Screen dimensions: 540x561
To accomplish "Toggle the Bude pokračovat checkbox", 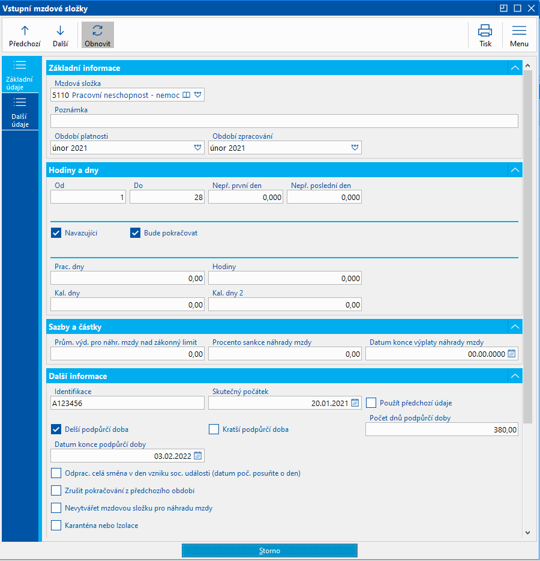I will coord(135,233).
